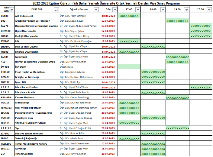The width and height of the screenshot is (213, 157).
Task: Select the 'İLA 117.1' code cell
Action: pyautogui.click(x=7, y=128)
